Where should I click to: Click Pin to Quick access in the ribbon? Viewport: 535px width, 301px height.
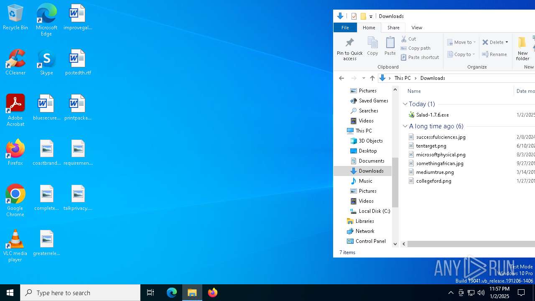point(350,49)
